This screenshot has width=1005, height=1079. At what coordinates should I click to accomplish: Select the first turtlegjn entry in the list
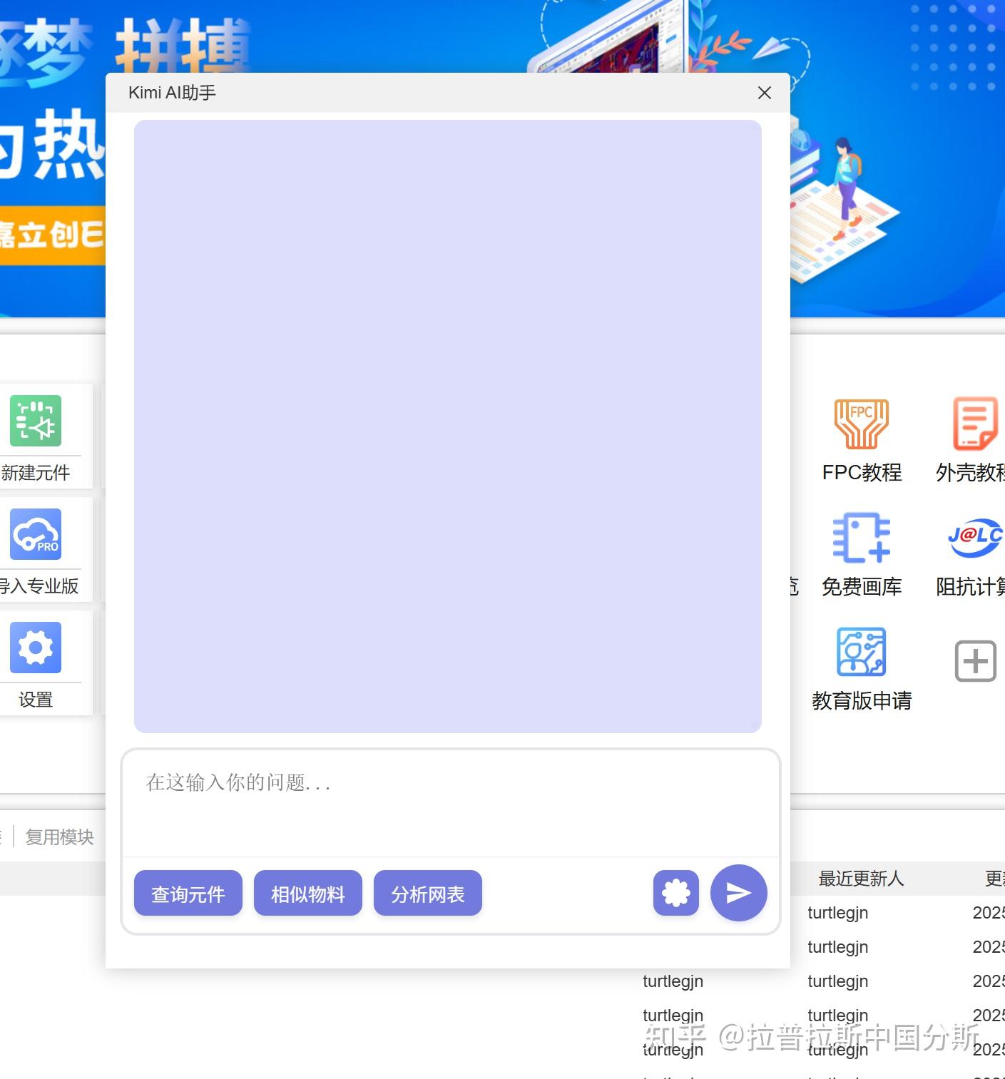click(x=837, y=913)
